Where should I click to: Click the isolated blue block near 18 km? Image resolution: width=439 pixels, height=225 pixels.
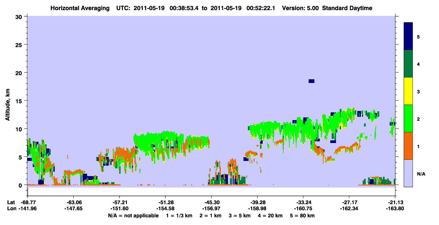click(x=311, y=81)
